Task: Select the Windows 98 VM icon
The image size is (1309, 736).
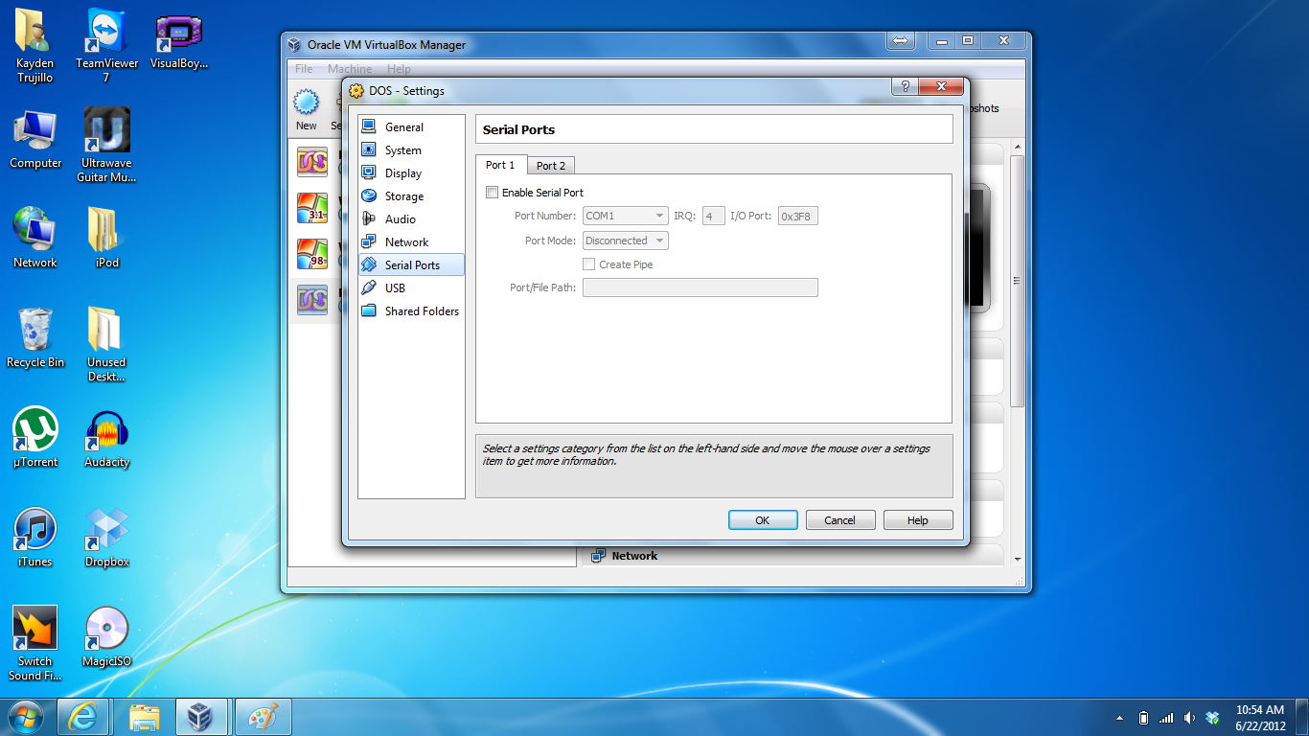Action: [312, 254]
